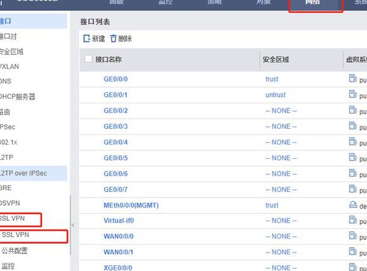
Task: Open interface GE0/0/0 link
Action: coord(116,79)
